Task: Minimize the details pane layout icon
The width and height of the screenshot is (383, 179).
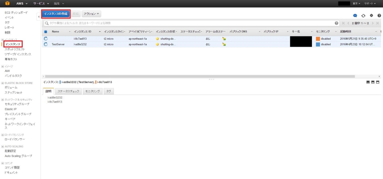Action: pos(368,82)
